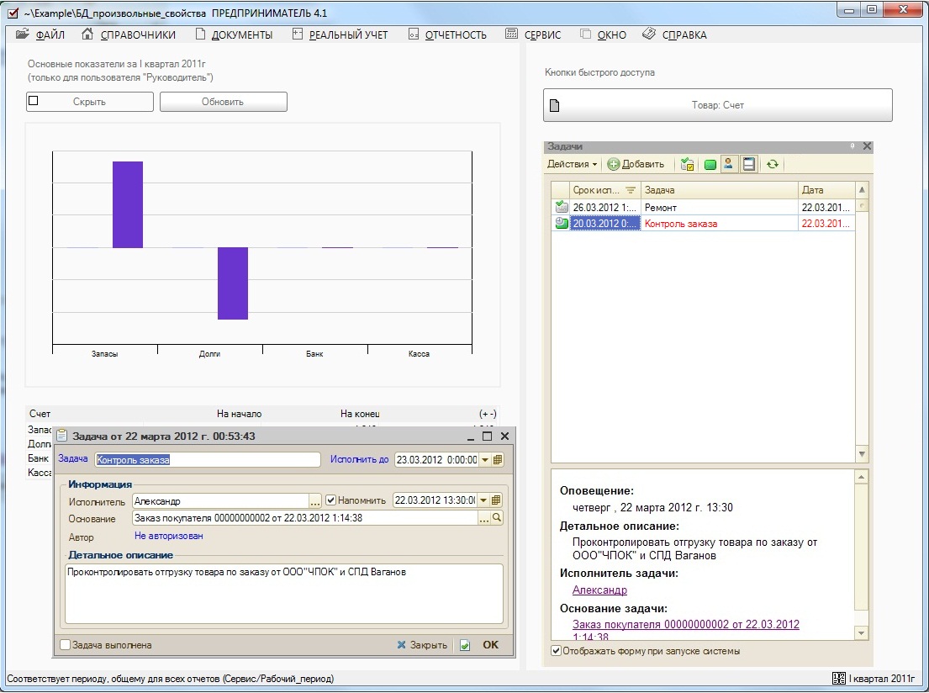This screenshot has height=693, width=929.
Task: Expand the Исполнить до date dropdown arrow
Action: (x=484, y=460)
